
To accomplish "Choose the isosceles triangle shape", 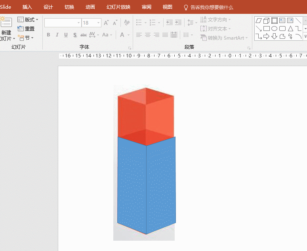I will pyautogui.click(x=290, y=29).
